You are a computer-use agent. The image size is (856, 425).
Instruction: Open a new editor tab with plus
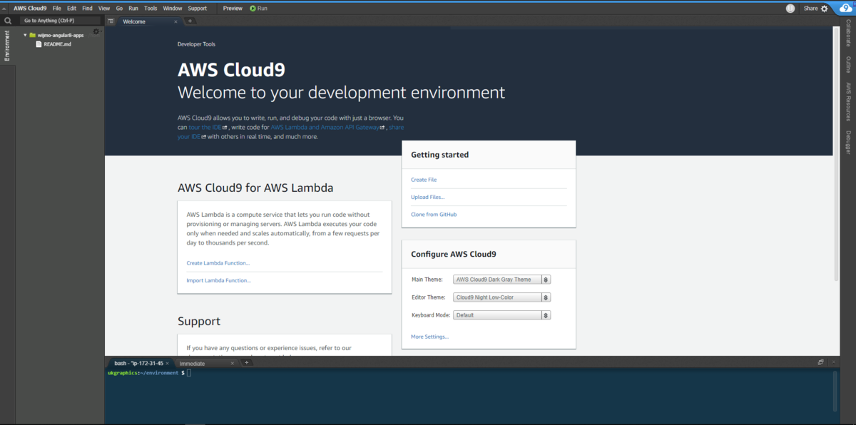click(190, 21)
